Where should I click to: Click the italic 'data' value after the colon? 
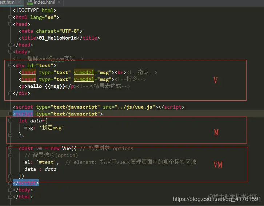point(51,169)
